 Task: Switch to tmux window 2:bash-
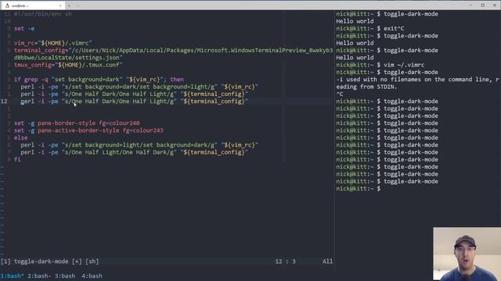click(39, 276)
